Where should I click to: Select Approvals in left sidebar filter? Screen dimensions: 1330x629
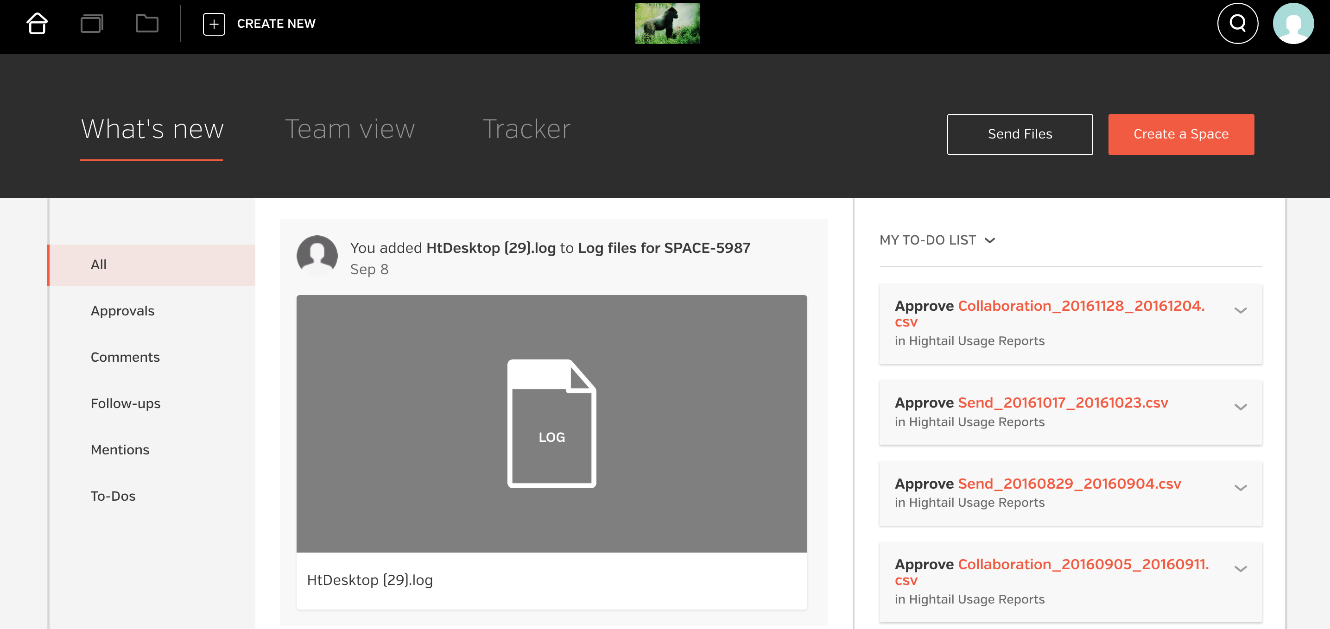pos(122,310)
